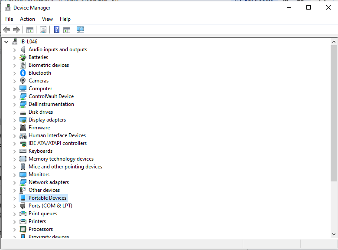Image resolution: width=338 pixels, height=250 pixels.
Task: Expand the Monitors category
Action: [14, 175]
